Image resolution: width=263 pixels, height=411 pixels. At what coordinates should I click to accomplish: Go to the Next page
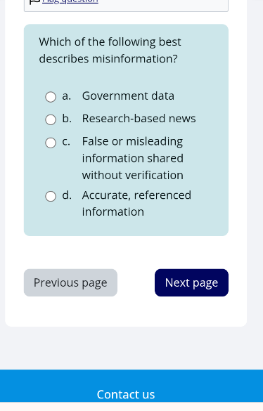click(x=191, y=282)
